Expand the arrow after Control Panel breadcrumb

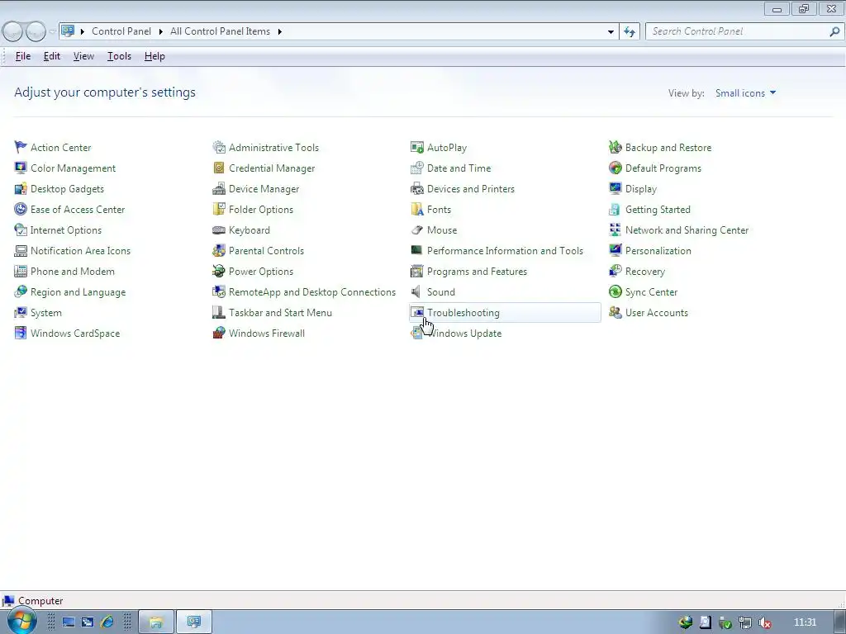[161, 31]
